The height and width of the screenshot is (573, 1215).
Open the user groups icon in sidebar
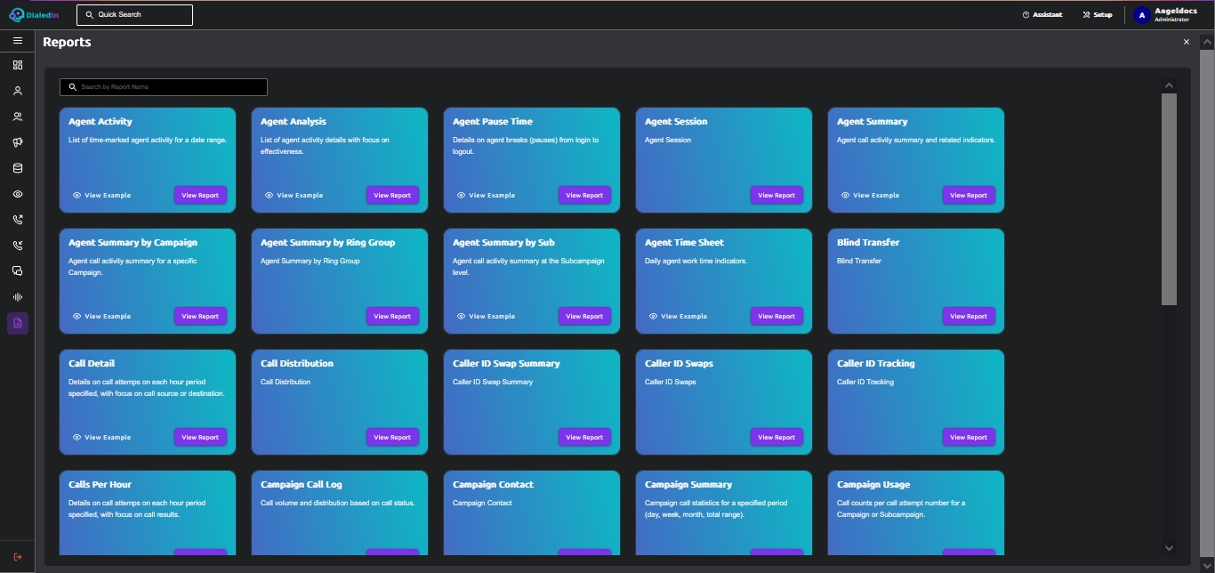(x=18, y=117)
